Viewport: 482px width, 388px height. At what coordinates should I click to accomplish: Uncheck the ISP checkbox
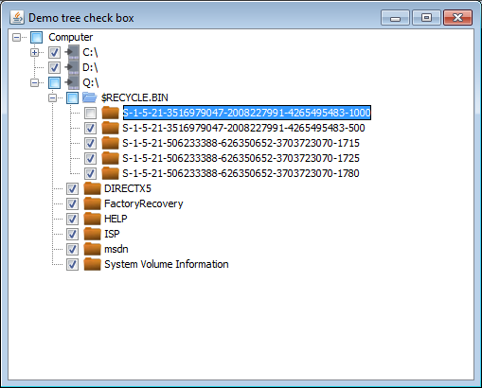[72, 234]
